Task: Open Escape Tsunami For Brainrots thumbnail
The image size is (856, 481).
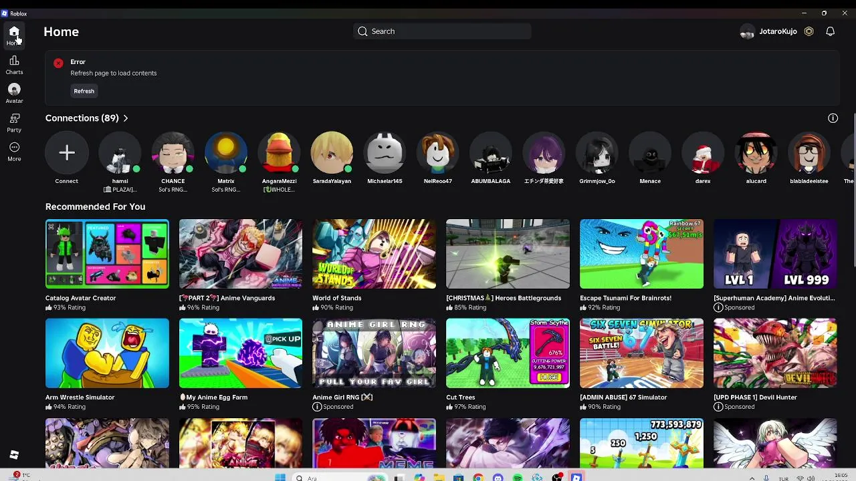Action: pyautogui.click(x=641, y=254)
